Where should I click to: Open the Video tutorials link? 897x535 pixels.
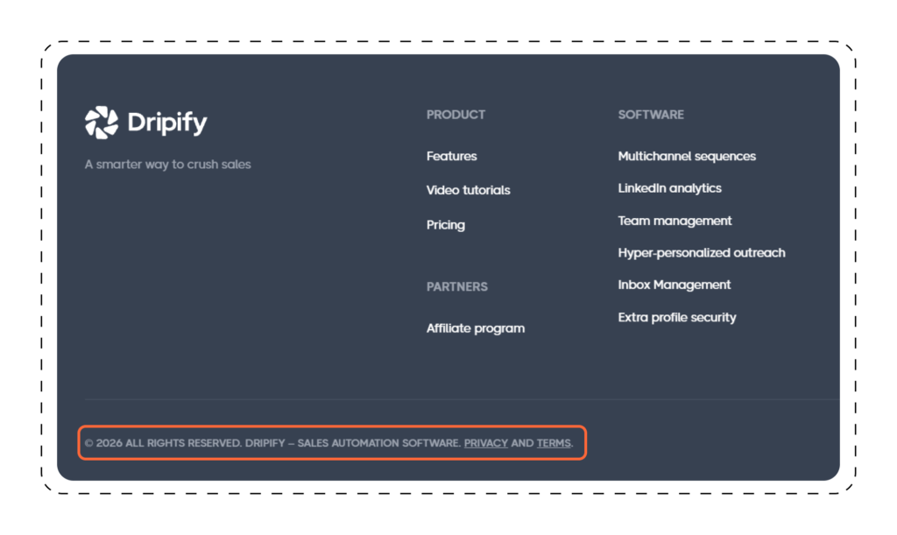pos(468,190)
